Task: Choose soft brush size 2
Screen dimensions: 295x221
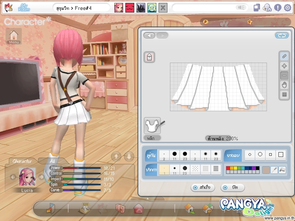Action: 195,155
